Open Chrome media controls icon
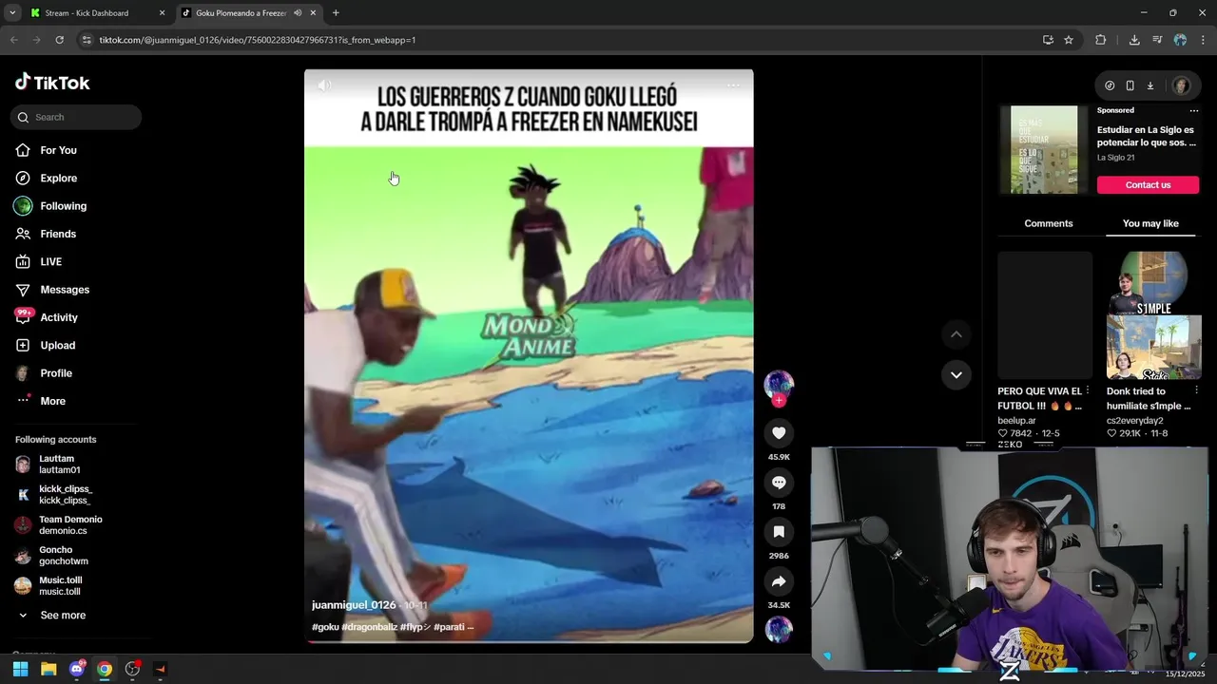Viewport: 1217px width, 684px height. point(1157,40)
